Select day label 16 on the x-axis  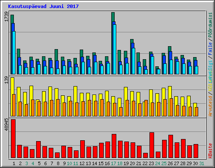click(x=107, y=163)
